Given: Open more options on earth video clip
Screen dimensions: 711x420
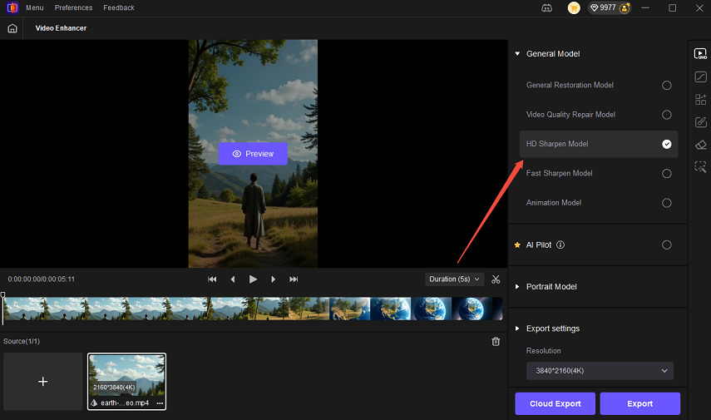Looking at the screenshot, I should [x=160, y=403].
